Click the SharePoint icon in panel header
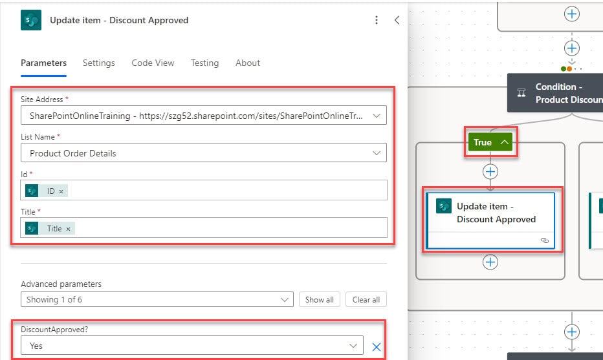Screen dimensions: 603x360 (31, 20)
